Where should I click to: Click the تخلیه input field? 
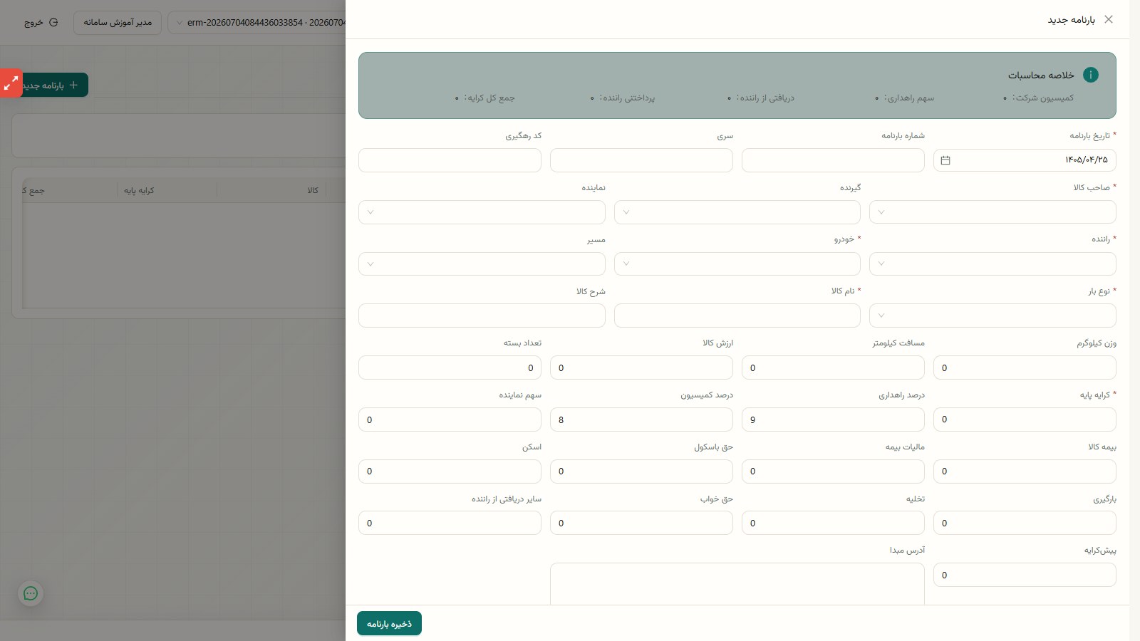(x=833, y=523)
